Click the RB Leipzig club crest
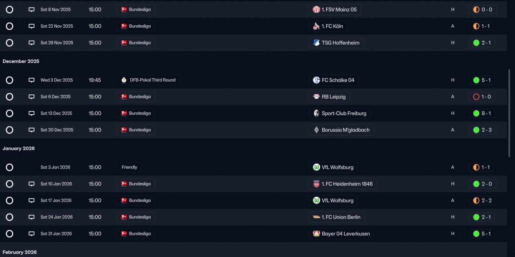This screenshot has width=515, height=257. (x=317, y=97)
